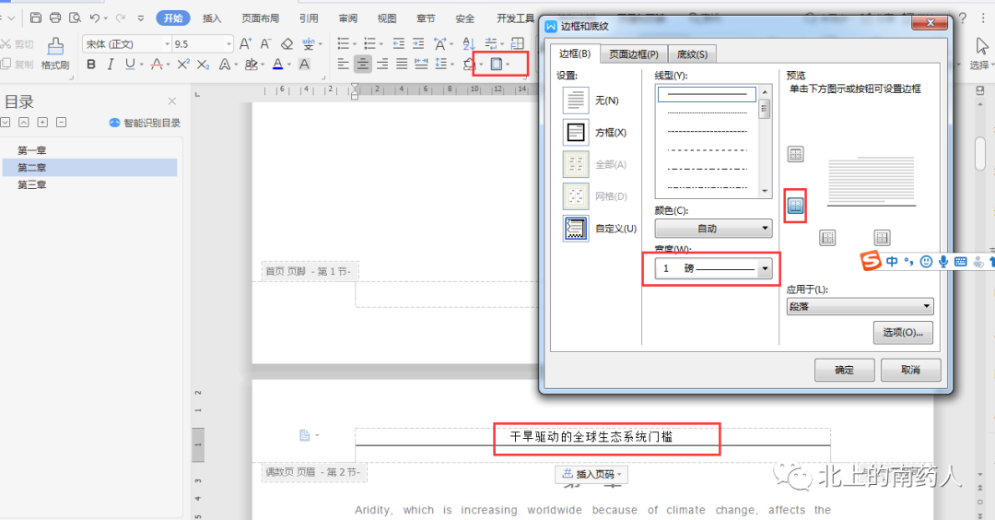The image size is (995, 520).
Task: Click the Shading paint bucket icon
Action: tap(469, 65)
